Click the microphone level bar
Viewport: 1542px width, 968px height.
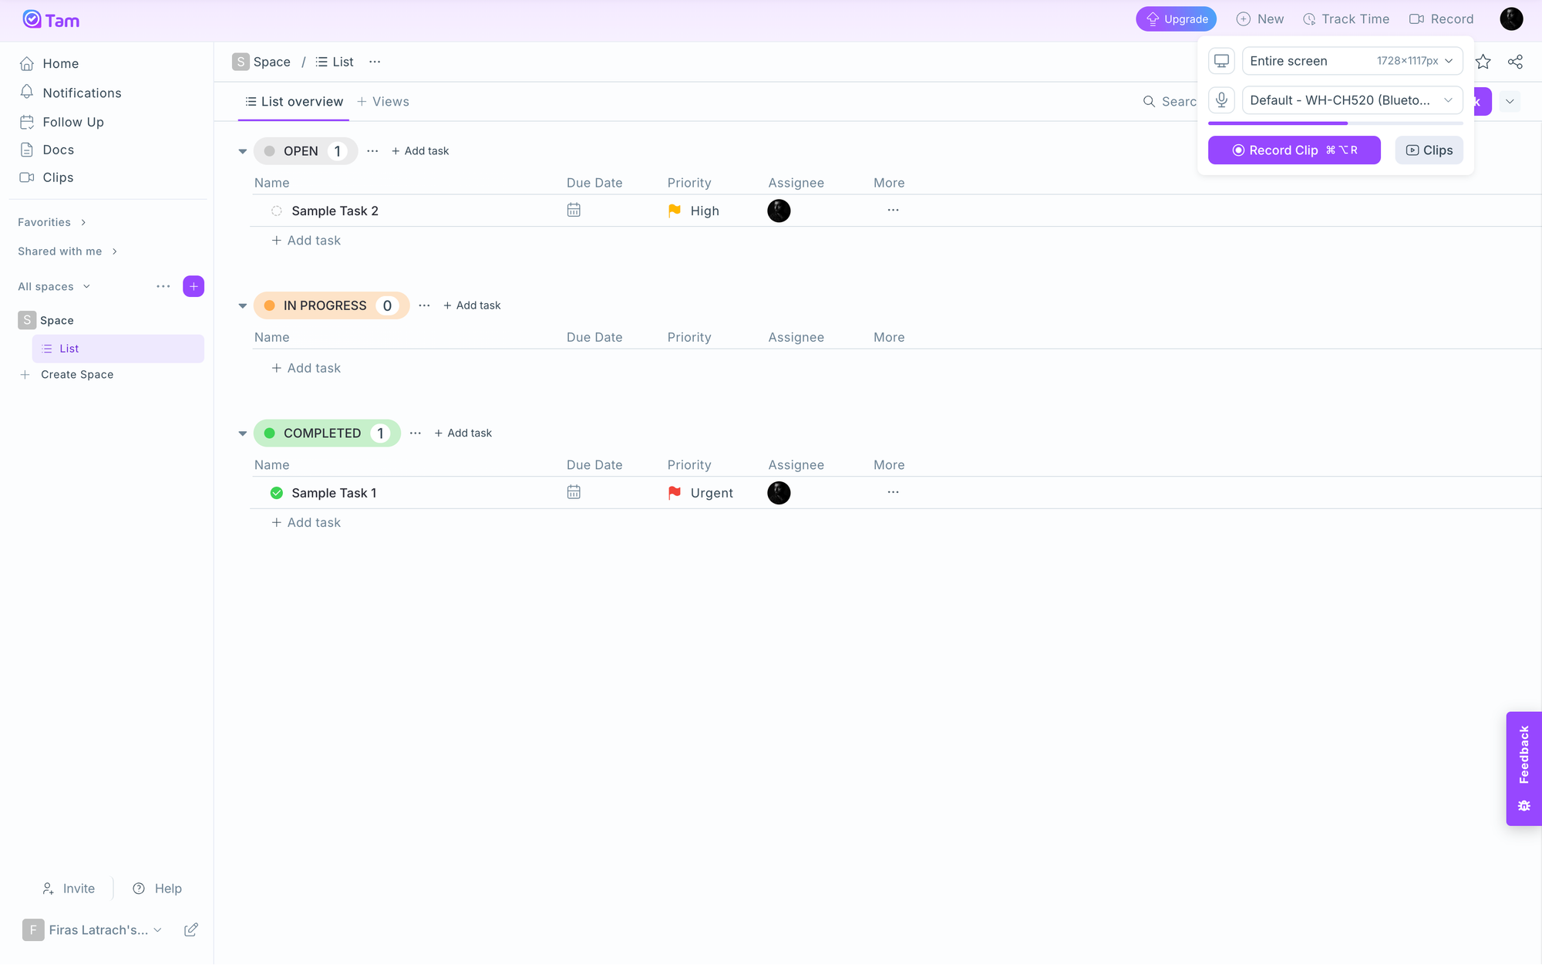[x=1335, y=123]
